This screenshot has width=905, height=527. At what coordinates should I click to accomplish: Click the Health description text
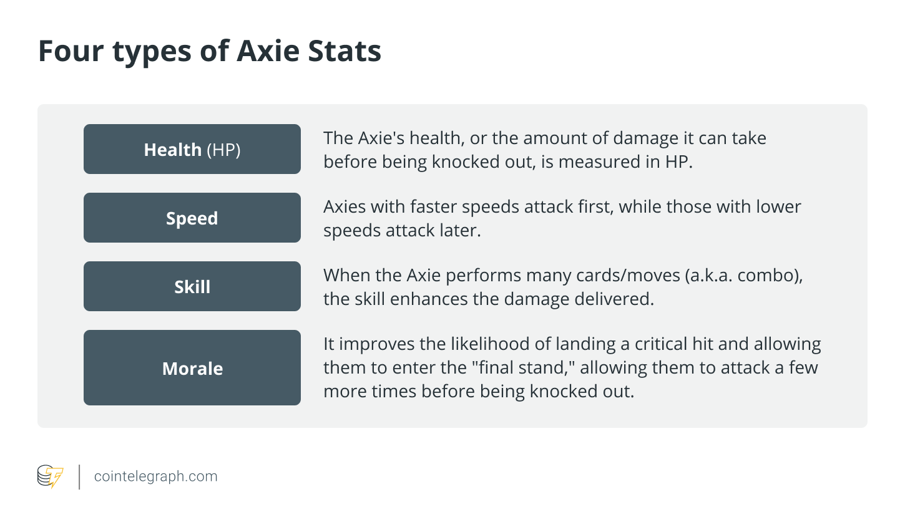pos(545,150)
